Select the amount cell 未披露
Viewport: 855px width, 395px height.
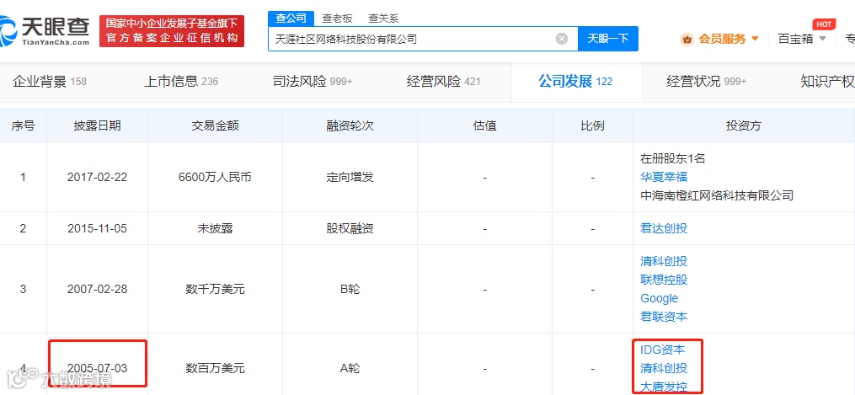[x=215, y=228]
